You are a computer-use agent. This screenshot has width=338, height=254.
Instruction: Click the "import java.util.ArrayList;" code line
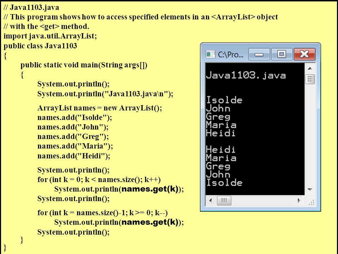(50, 36)
